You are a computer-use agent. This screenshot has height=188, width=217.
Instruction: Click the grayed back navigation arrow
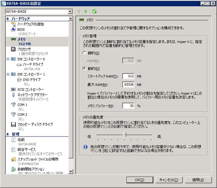[79, 11]
